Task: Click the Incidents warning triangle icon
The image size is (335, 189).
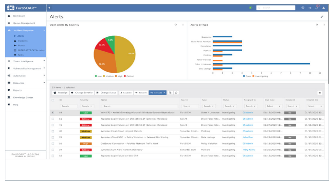Action: (15, 41)
